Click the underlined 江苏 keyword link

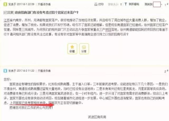7,20
